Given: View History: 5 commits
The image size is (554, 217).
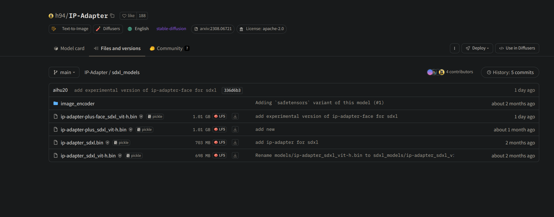Looking at the screenshot, I should [510, 72].
